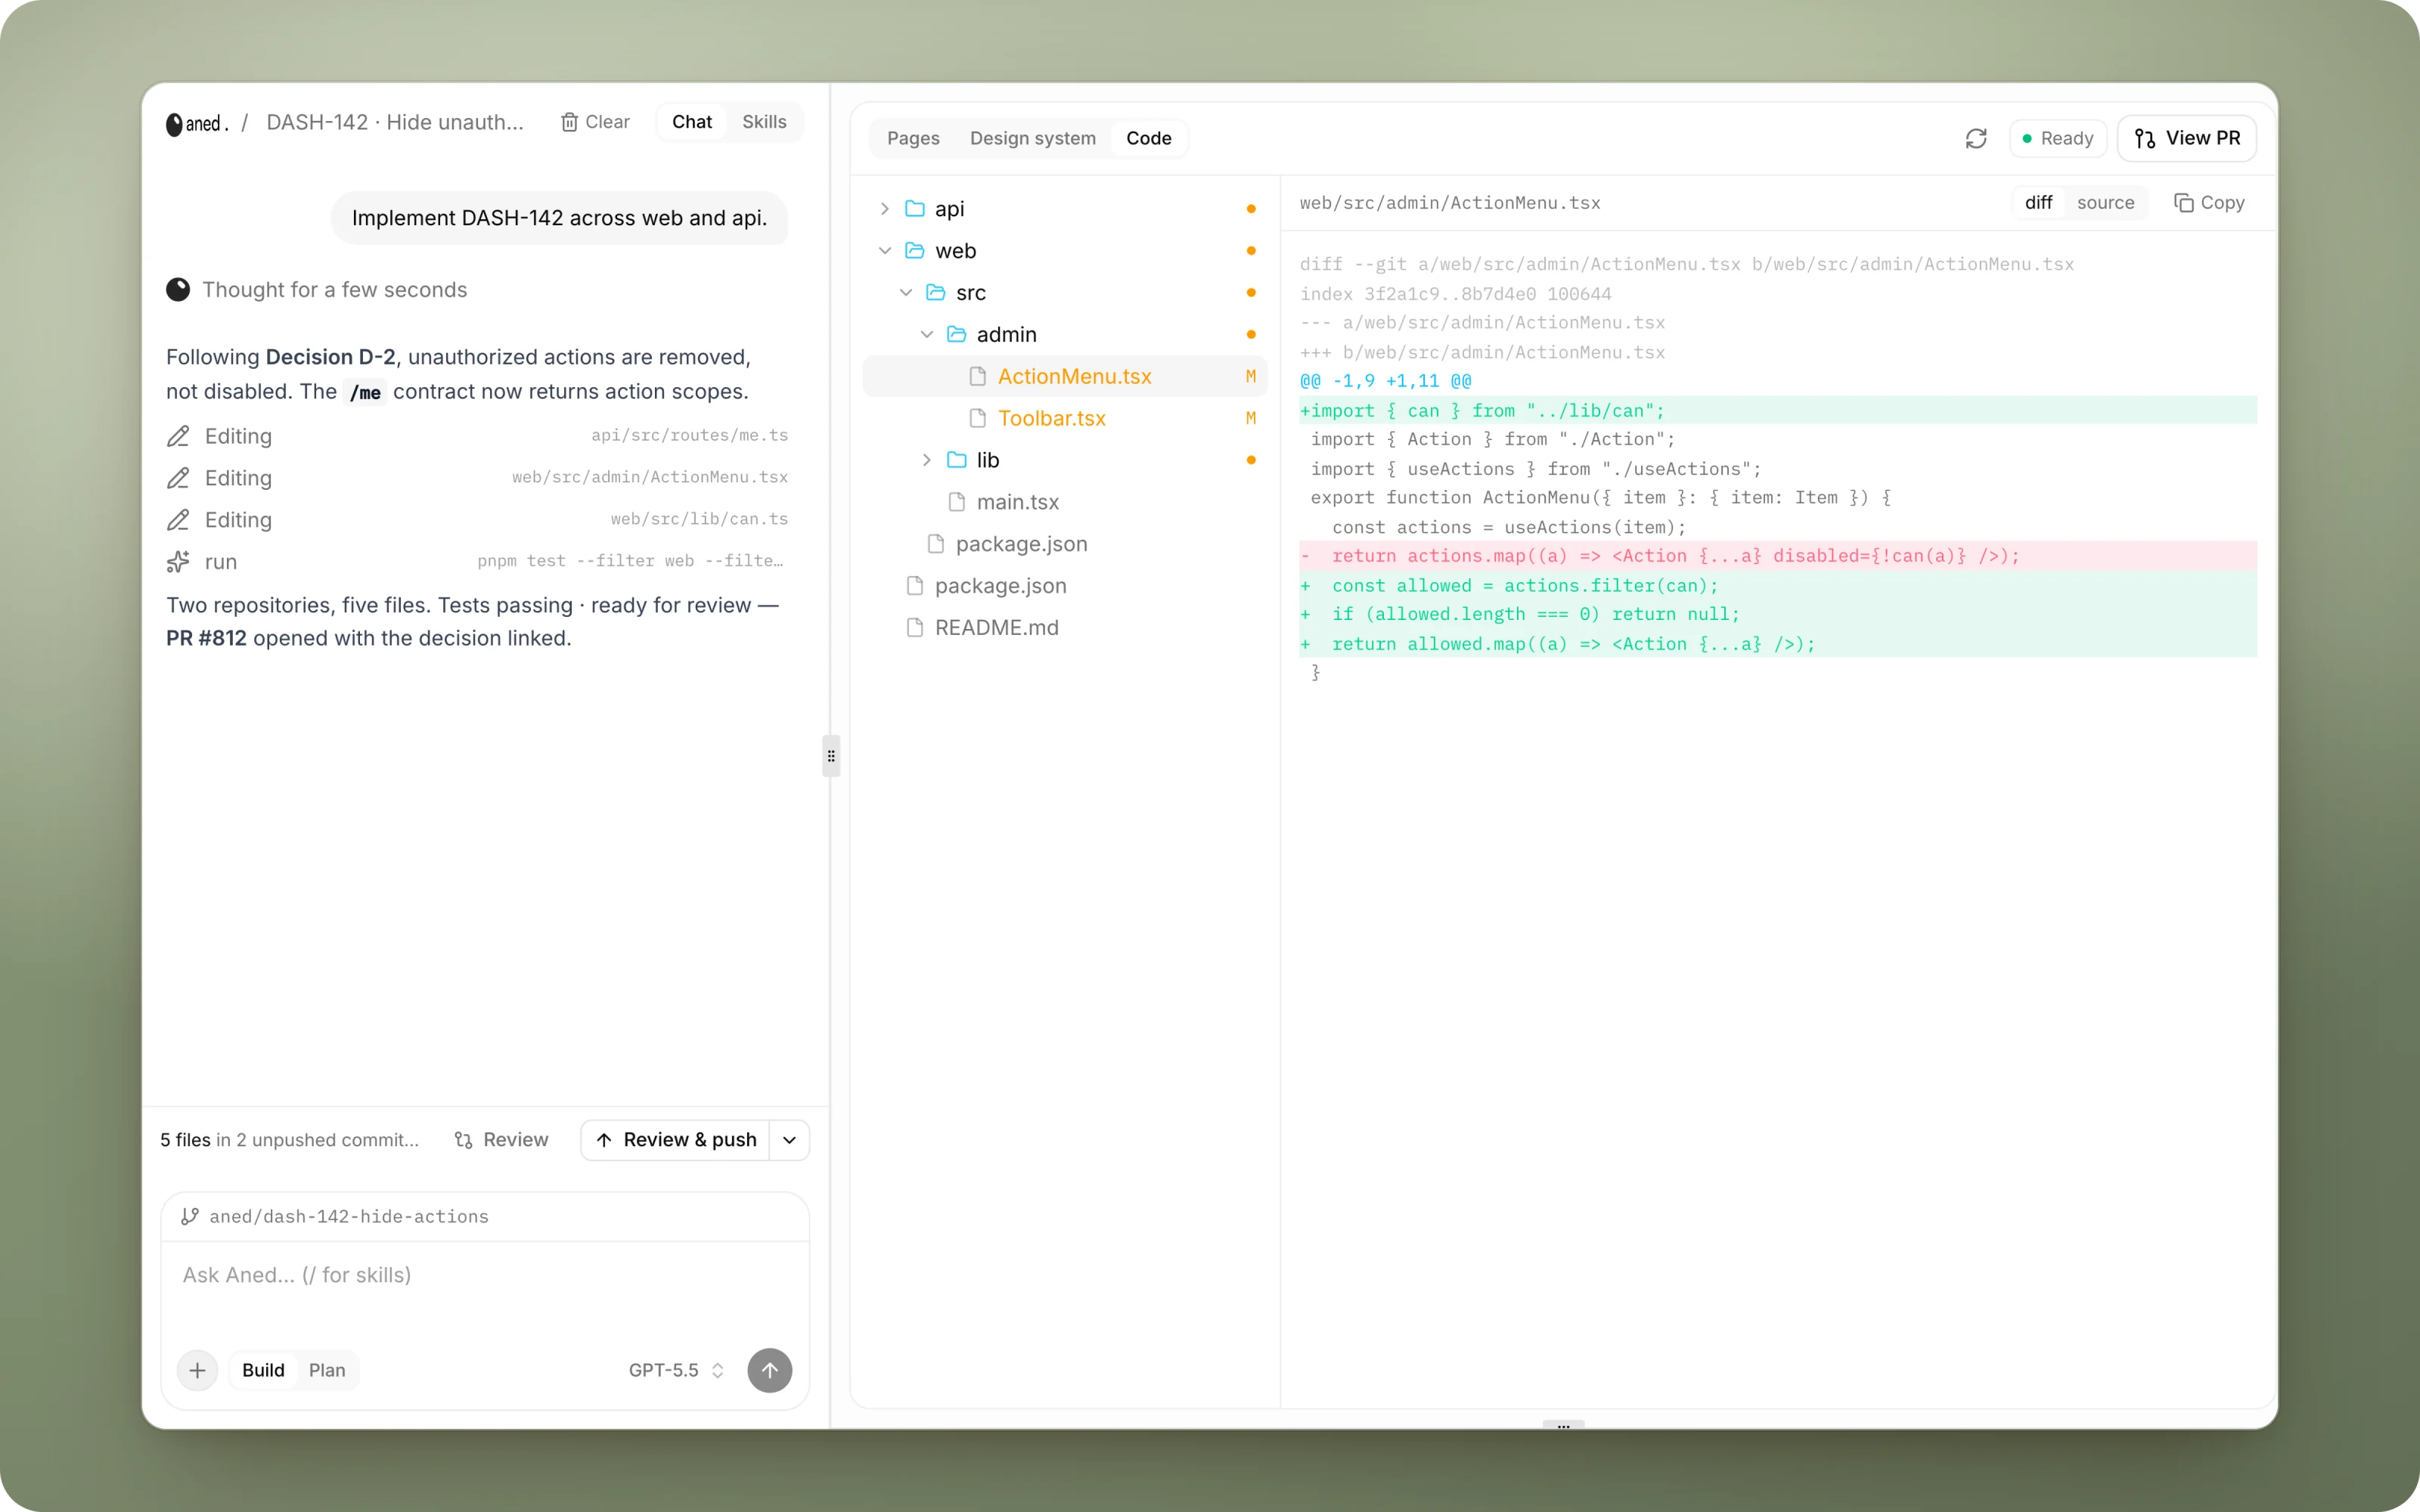Click the file path web/src/admin/ActionMenu.tsx header
This screenshot has height=1512, width=2420.
1450,203
